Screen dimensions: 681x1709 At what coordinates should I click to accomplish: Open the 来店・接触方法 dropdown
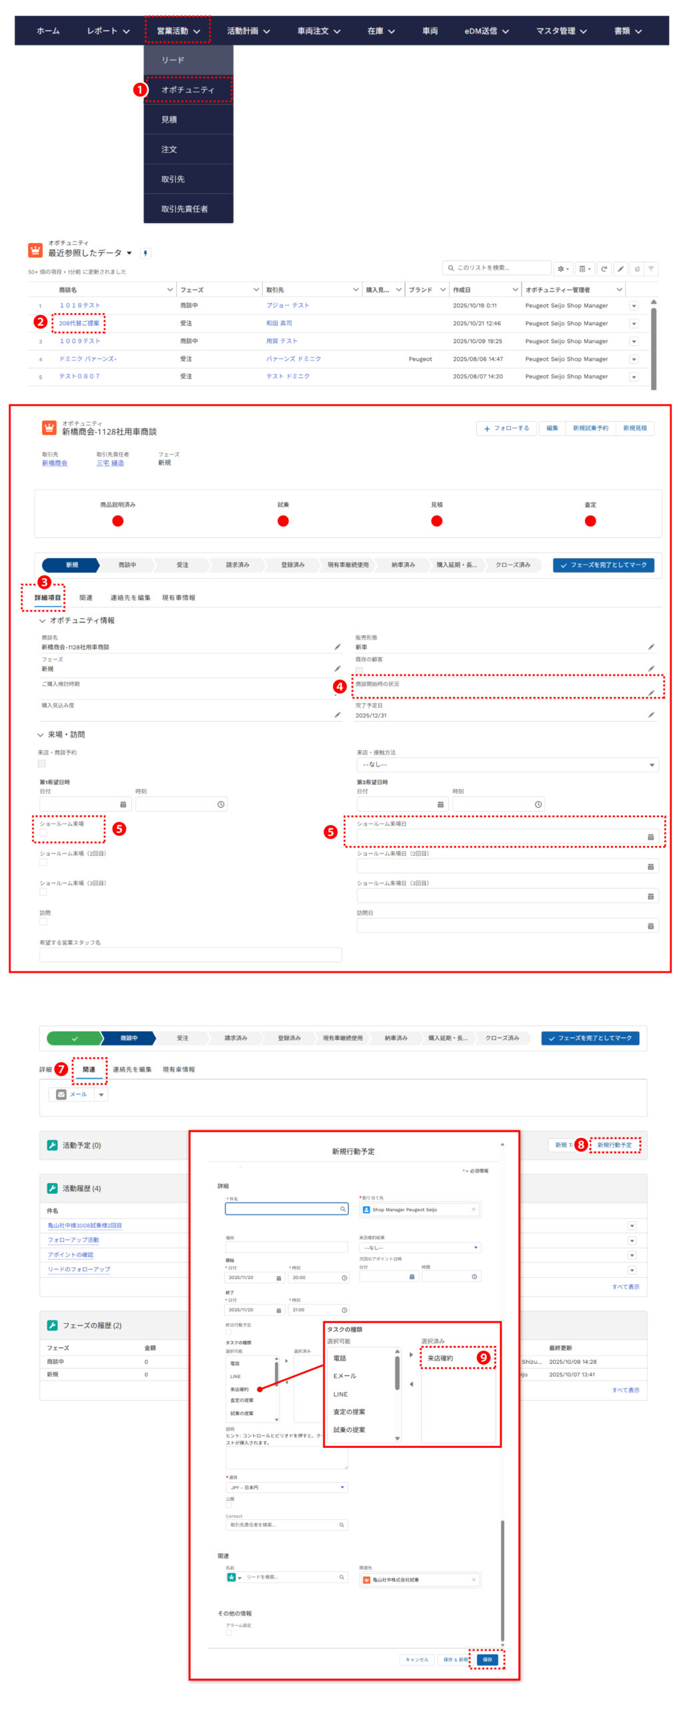507,764
